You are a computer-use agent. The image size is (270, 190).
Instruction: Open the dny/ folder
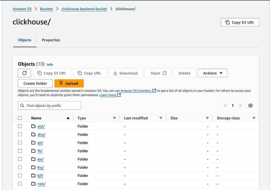[x=41, y=135]
